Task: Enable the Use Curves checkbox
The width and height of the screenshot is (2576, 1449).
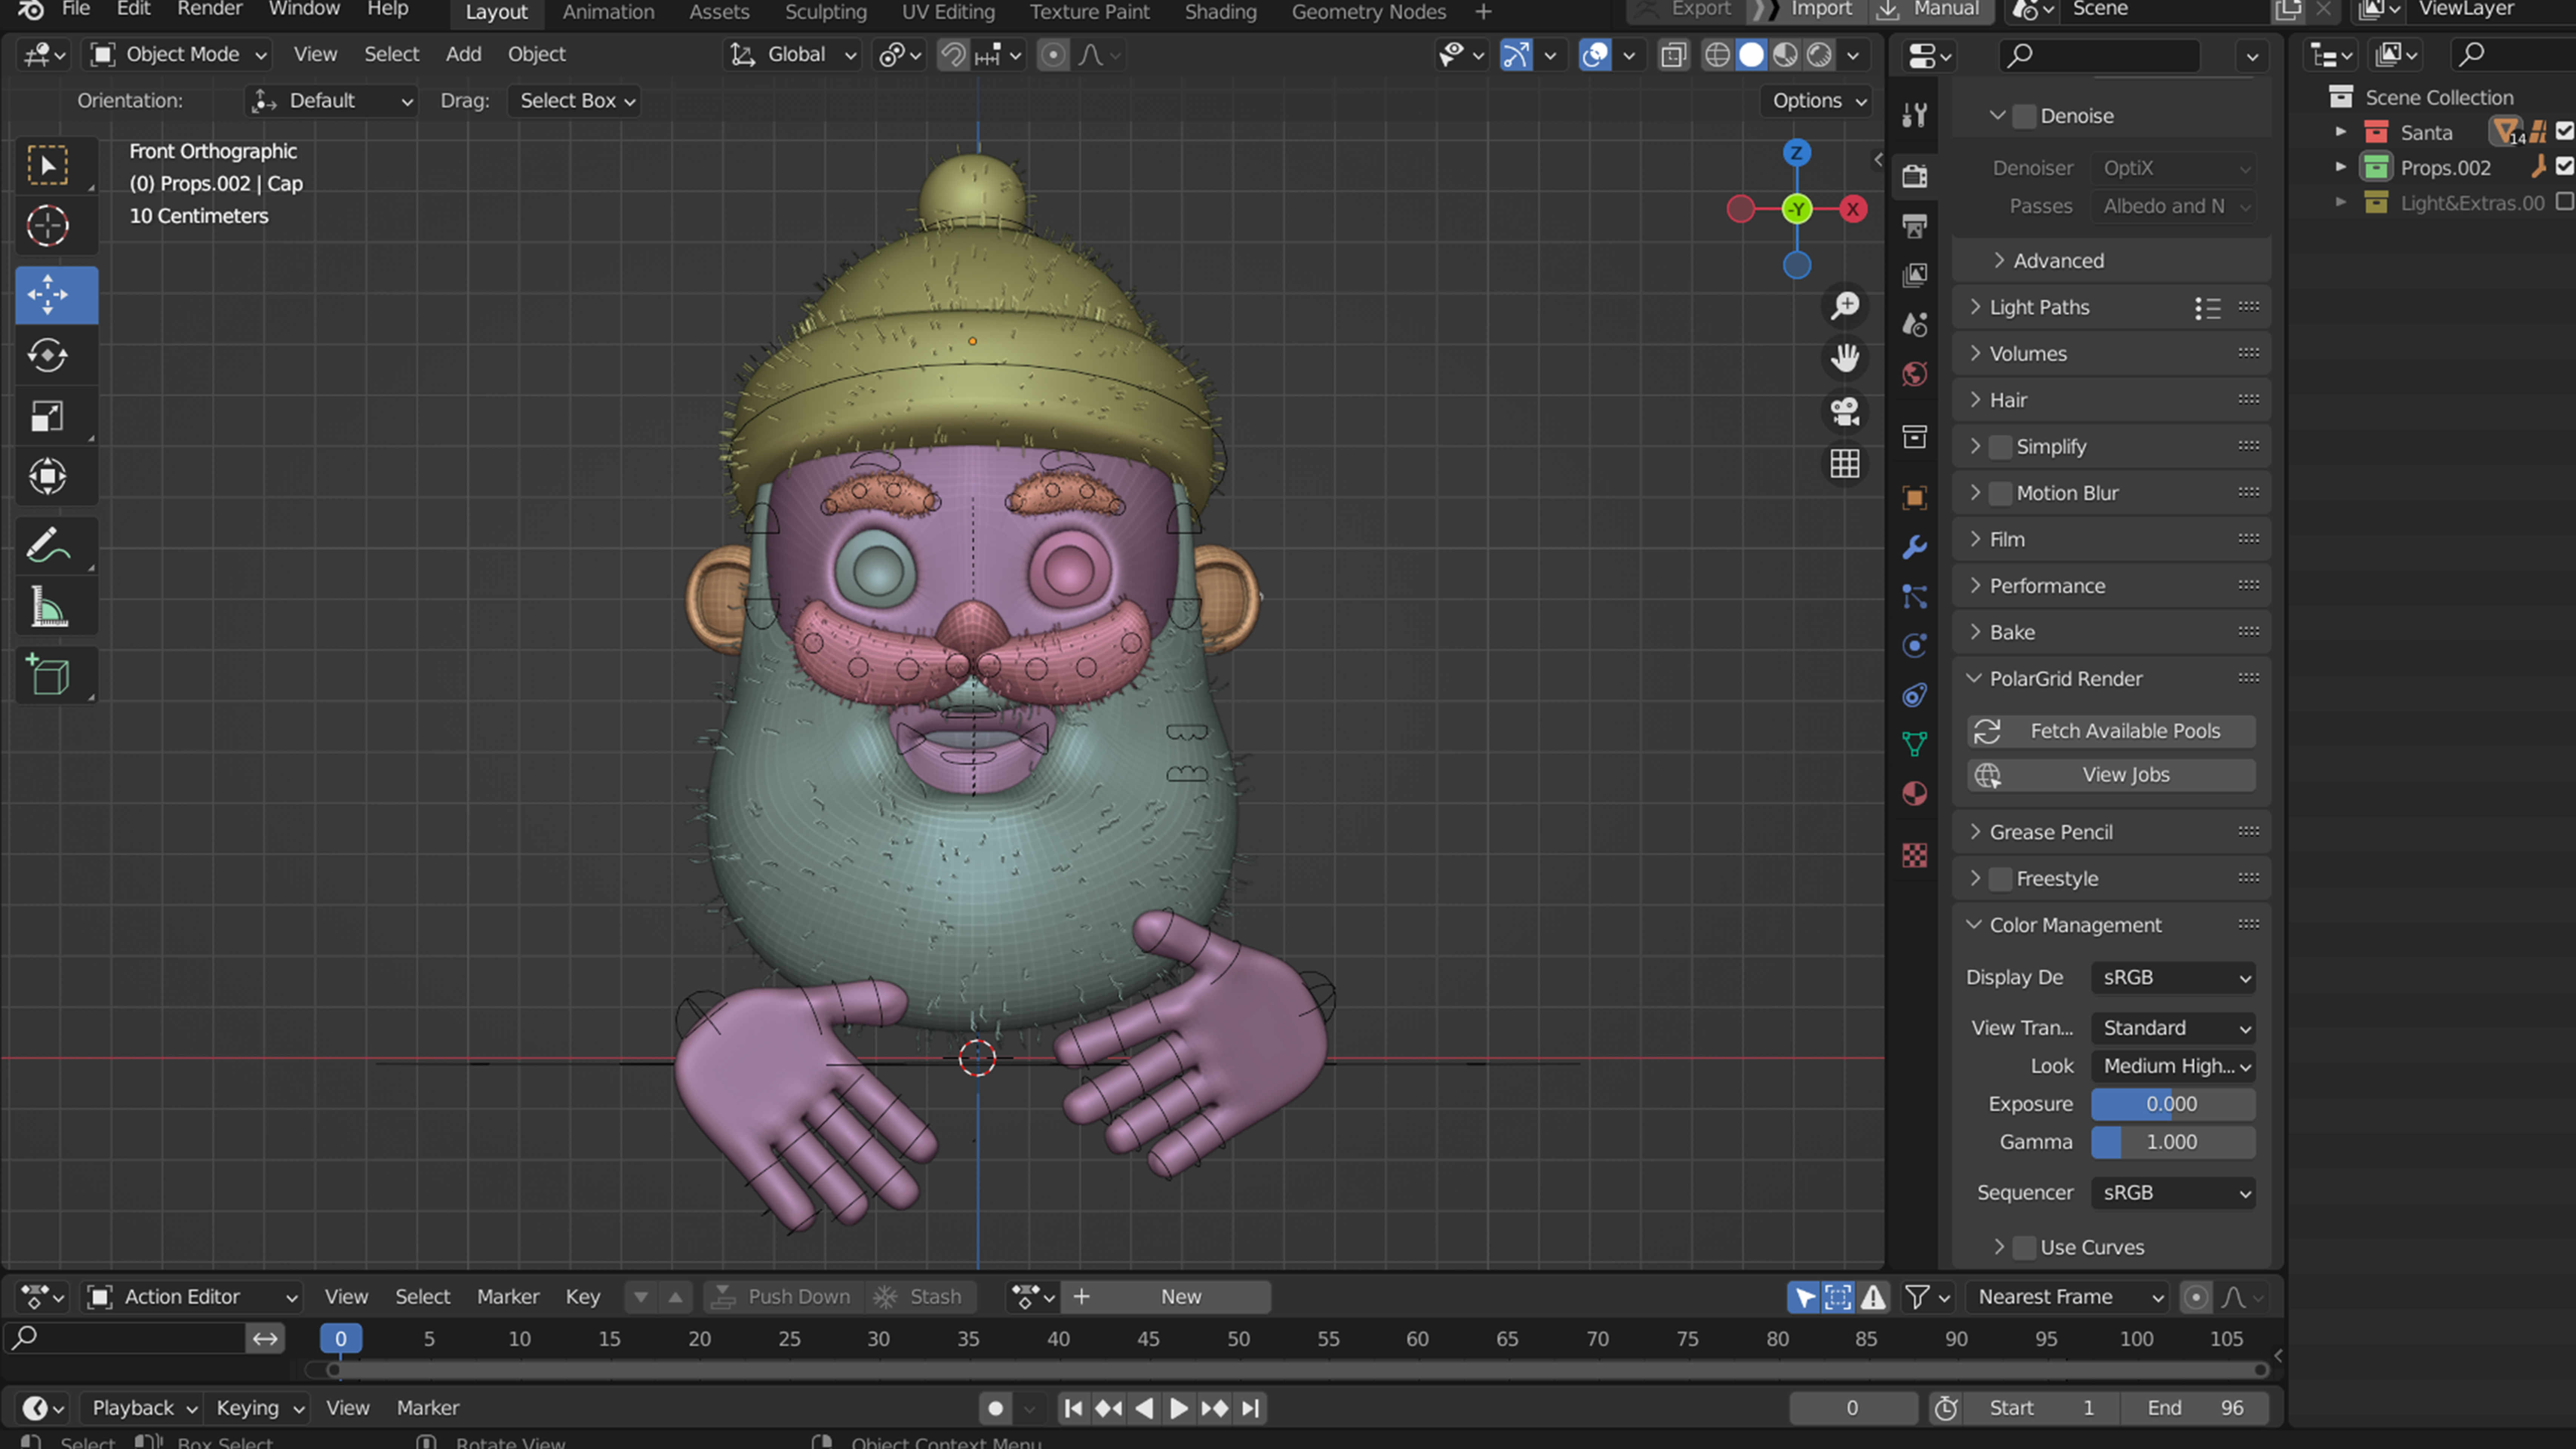Action: 2024,1247
